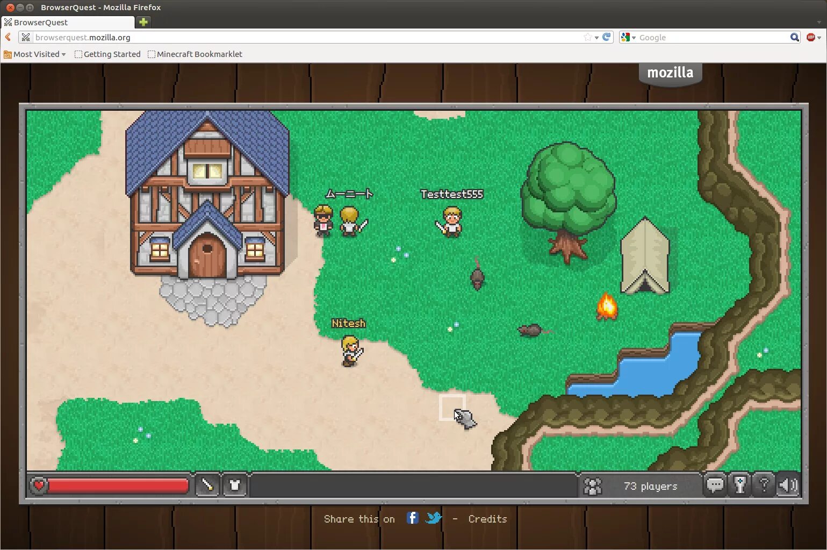Open a new tab with plus button
The image size is (827, 550).
[x=143, y=22]
